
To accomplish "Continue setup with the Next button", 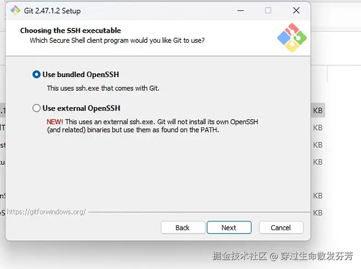I will pyautogui.click(x=229, y=227).
